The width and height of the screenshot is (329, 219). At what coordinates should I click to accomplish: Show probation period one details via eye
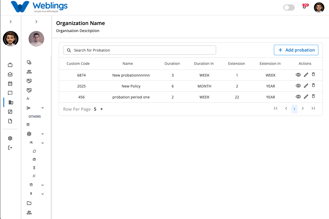(298, 97)
